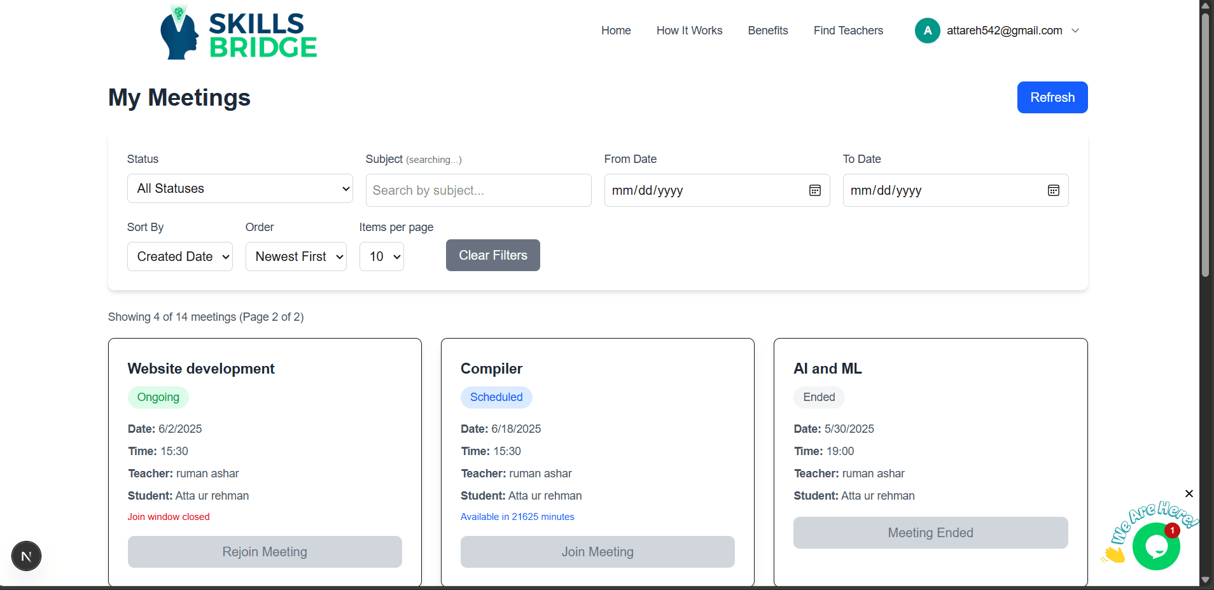Image resolution: width=1214 pixels, height=590 pixels.
Task: Open the Items per page dropdown
Action: point(382,256)
